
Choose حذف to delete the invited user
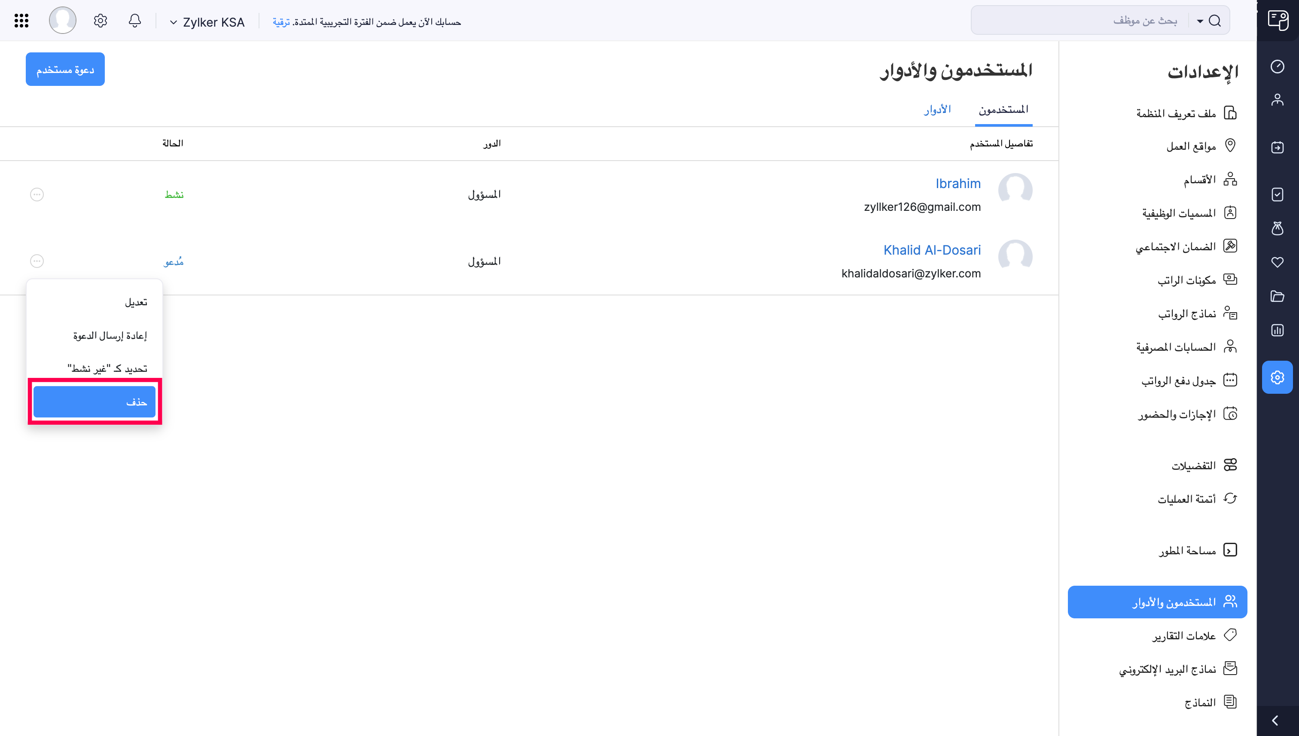click(95, 401)
